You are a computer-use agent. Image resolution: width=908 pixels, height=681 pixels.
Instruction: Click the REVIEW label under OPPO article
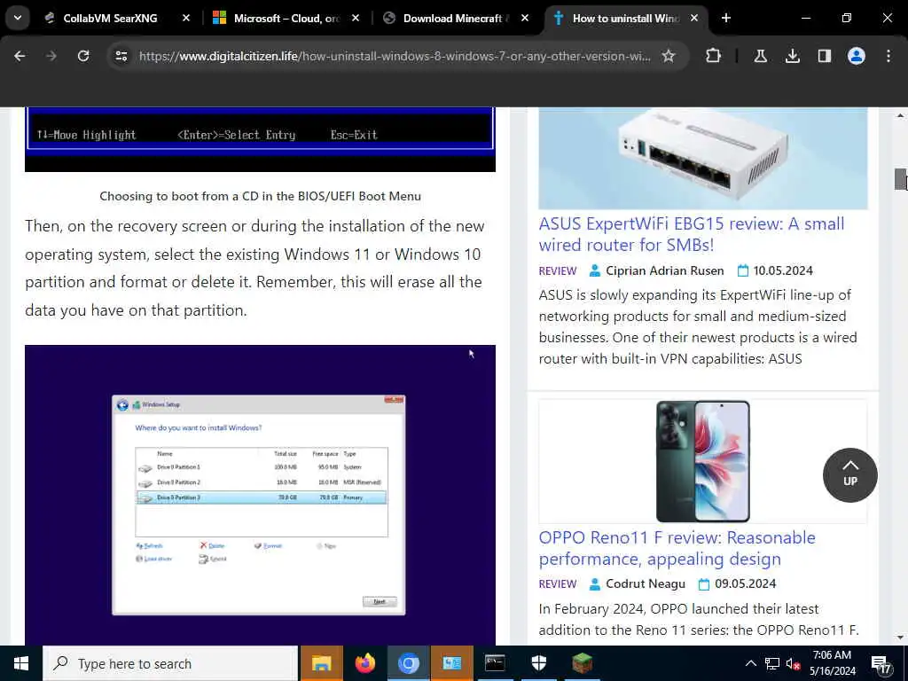[x=558, y=584]
